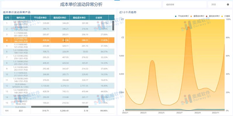233x116 pixels.
Task: Select material 1.3.1560BG.040-148-1701-PCB
Action: (x=21, y=80)
